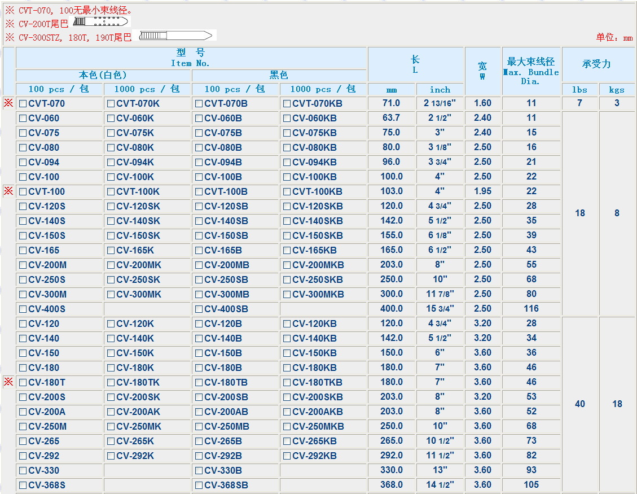This screenshot has width=637, height=494.
Task: Click the CV-300STZ tail illustration image
Action: 175,36
